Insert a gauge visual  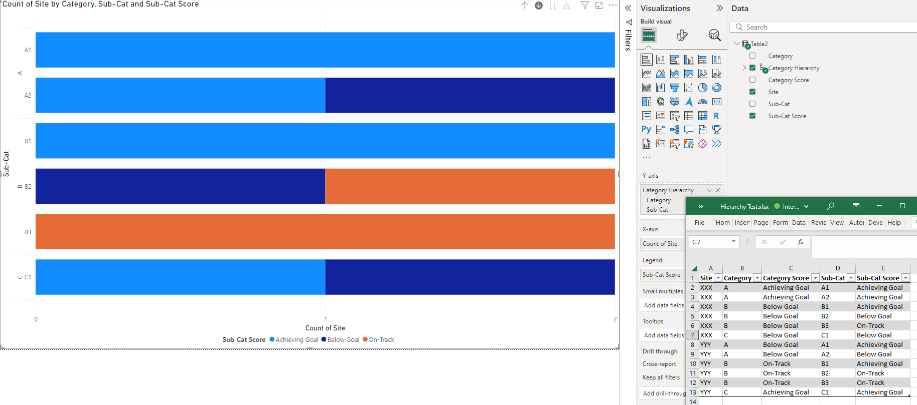point(703,102)
